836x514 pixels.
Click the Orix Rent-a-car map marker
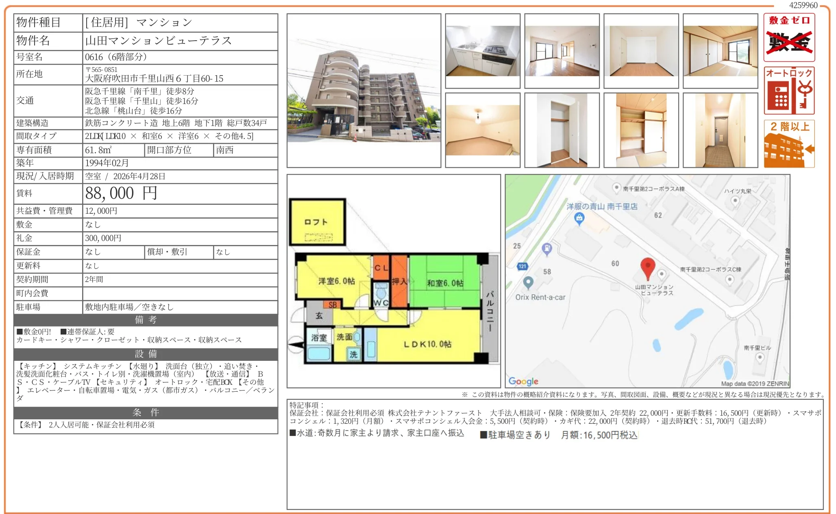click(x=528, y=282)
